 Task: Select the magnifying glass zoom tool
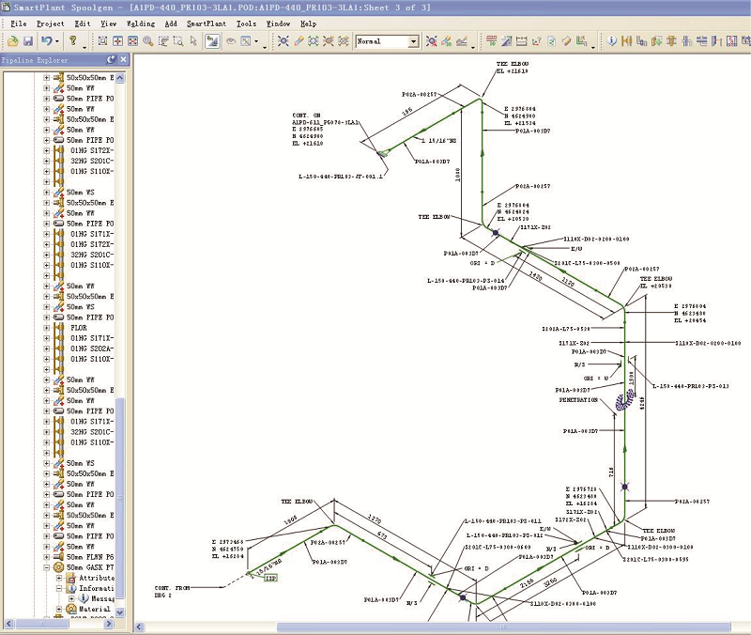click(148, 41)
